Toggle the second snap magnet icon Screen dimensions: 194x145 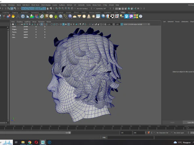coord(60,8)
